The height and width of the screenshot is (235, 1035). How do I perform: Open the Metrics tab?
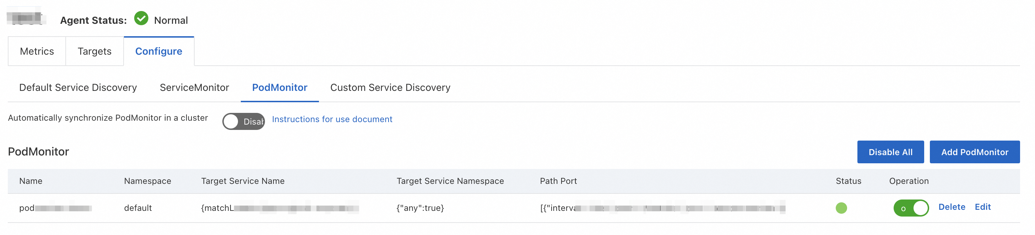coord(37,51)
